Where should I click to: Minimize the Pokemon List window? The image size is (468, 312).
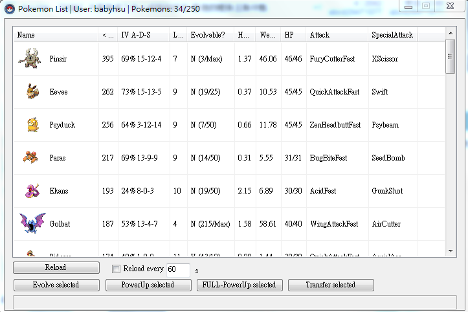(408, 6)
